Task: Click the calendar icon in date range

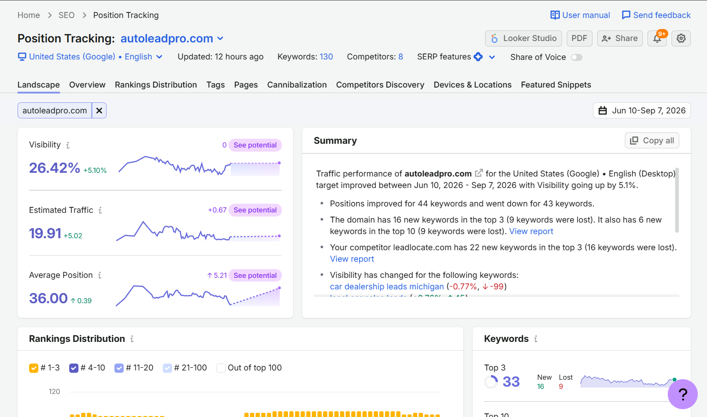Action: 603,111
